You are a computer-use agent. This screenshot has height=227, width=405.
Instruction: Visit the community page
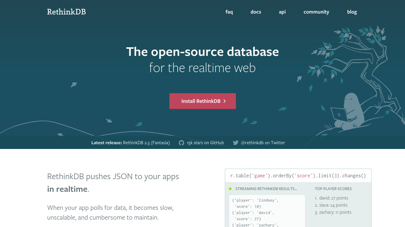pos(316,12)
